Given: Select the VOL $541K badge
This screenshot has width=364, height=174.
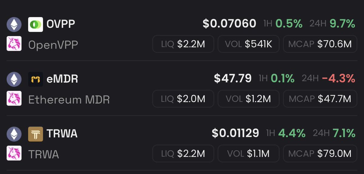Looking at the screenshot, I should 248,44.
